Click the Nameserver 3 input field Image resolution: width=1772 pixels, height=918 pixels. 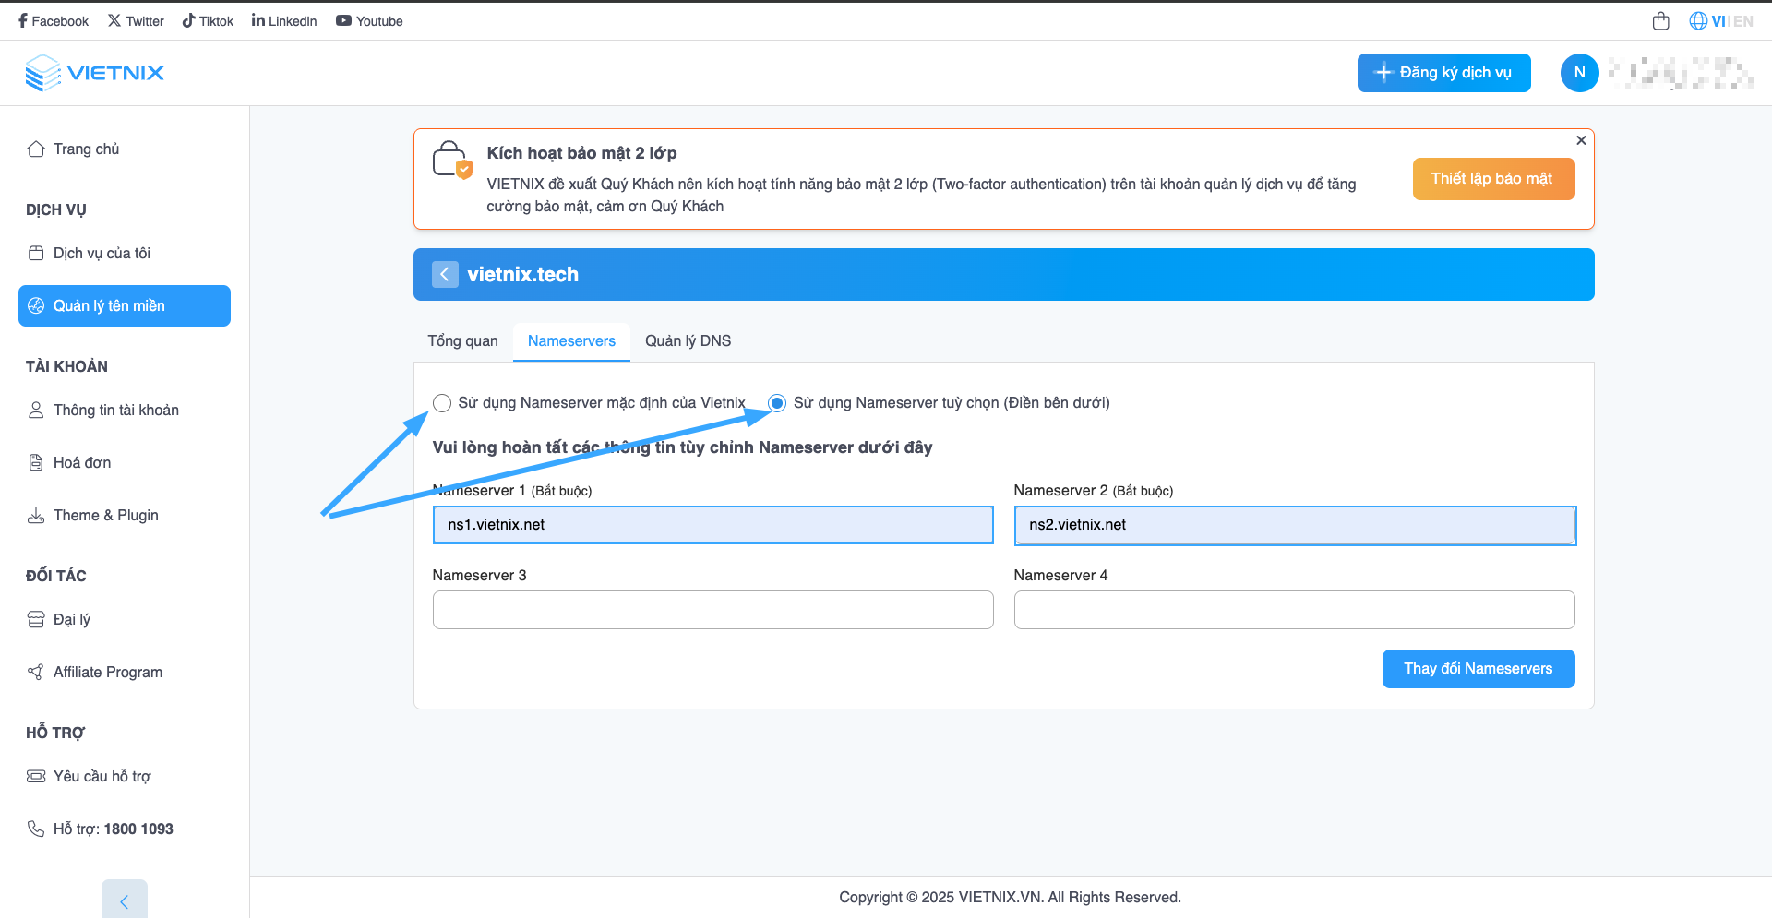coord(712,610)
